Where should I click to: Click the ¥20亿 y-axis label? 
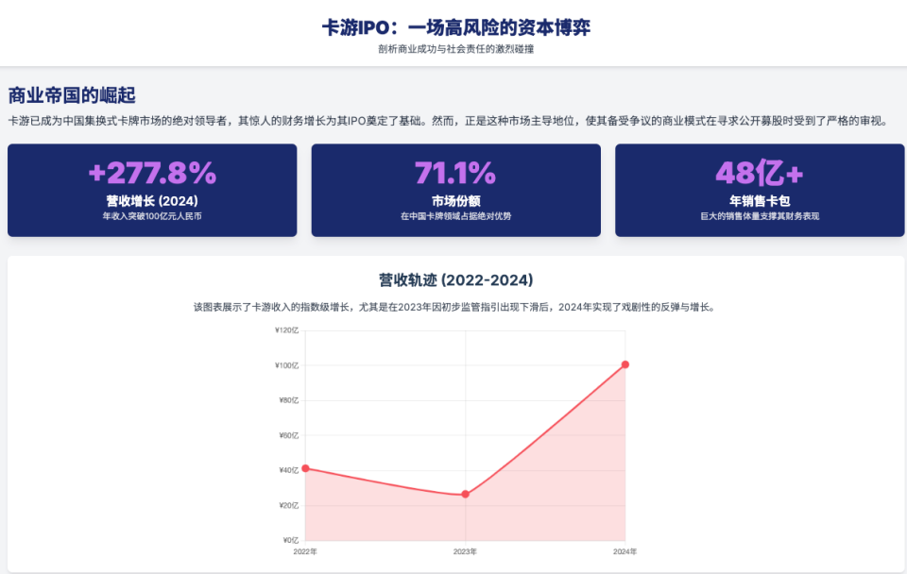click(x=289, y=505)
